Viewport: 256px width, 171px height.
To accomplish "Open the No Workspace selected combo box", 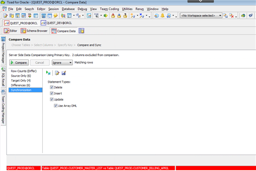I will click(x=201, y=16).
